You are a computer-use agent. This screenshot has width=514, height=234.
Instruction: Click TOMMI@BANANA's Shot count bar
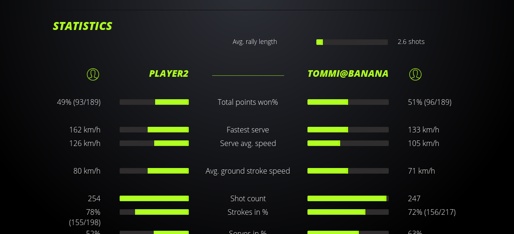point(348,198)
